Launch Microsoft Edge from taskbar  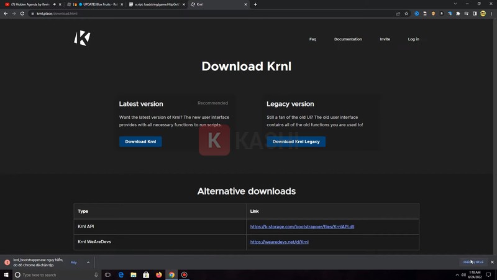point(121,275)
